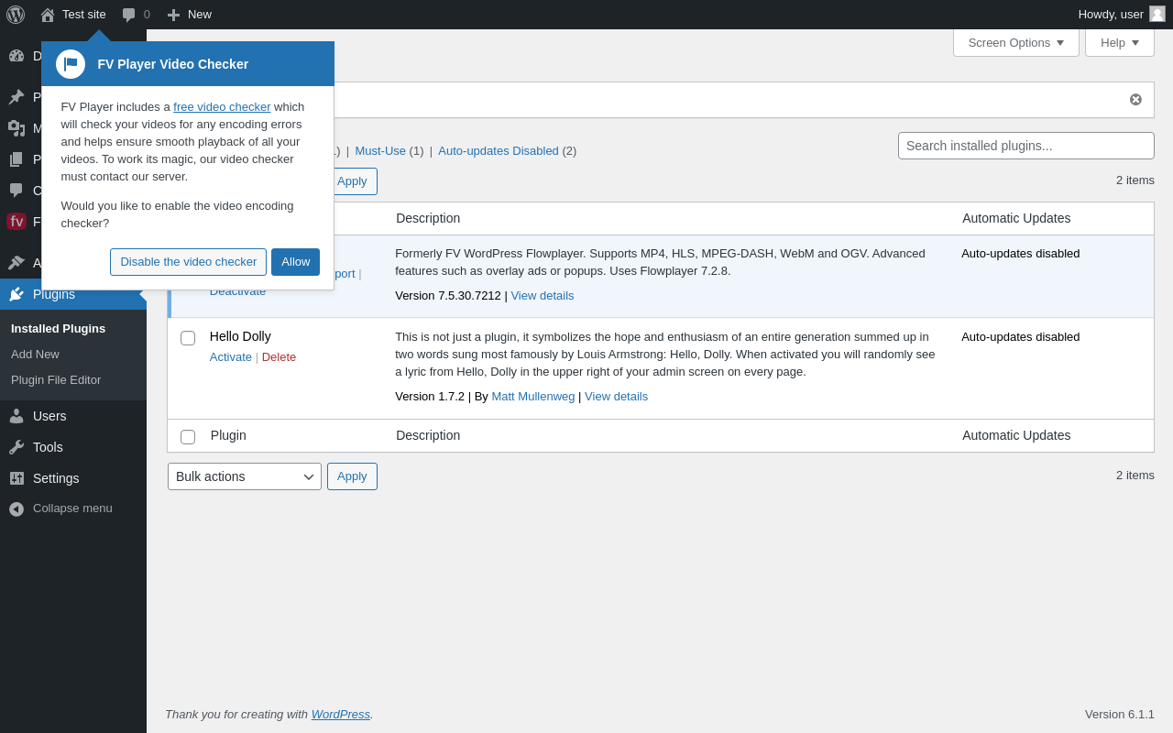Click the plus icon next to New
This screenshot has height=733, width=1173.
(x=173, y=15)
